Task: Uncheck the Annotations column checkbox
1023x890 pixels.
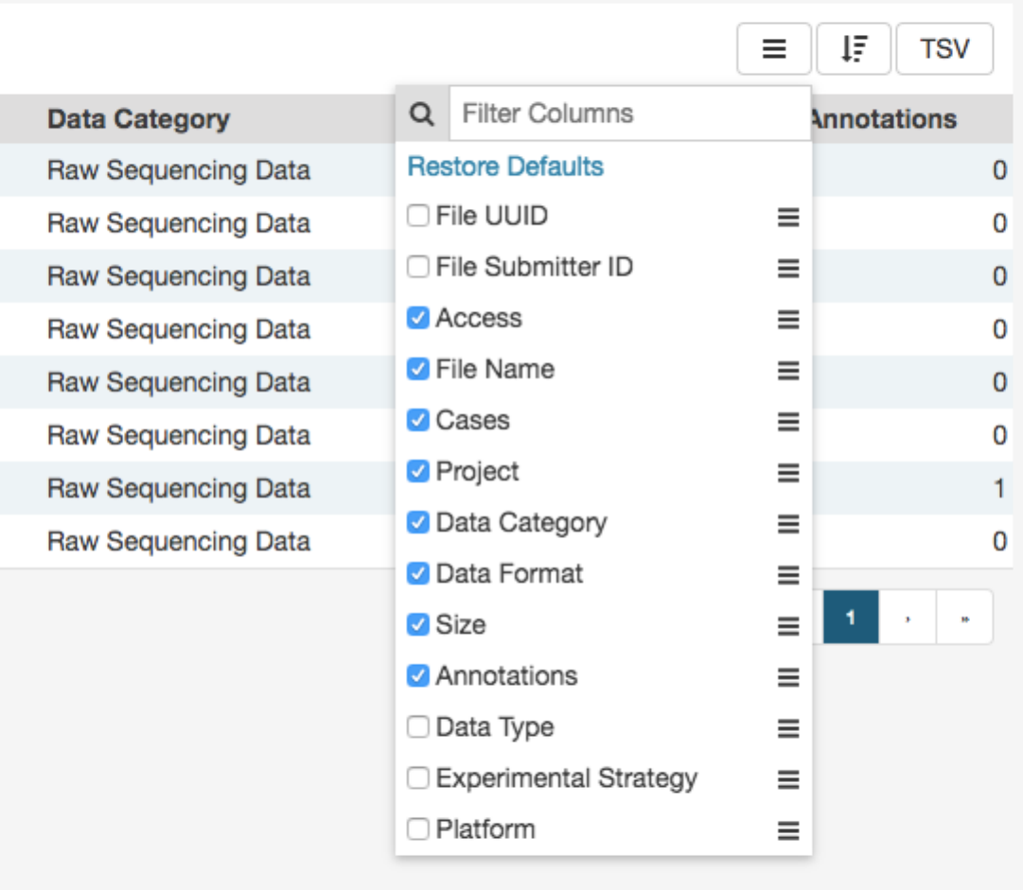Action: coord(418,676)
